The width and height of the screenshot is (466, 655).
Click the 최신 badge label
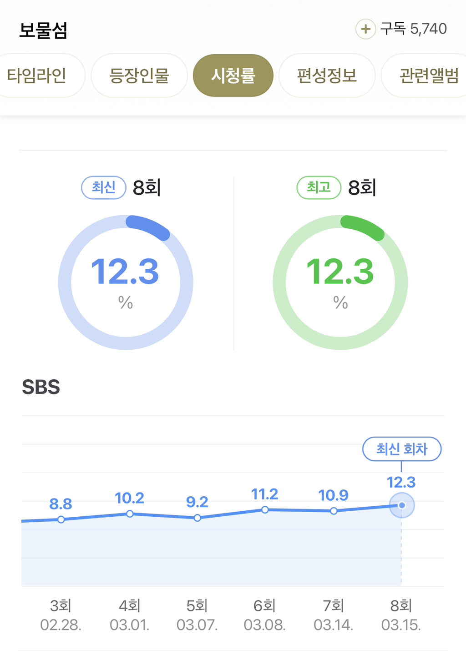(x=103, y=187)
